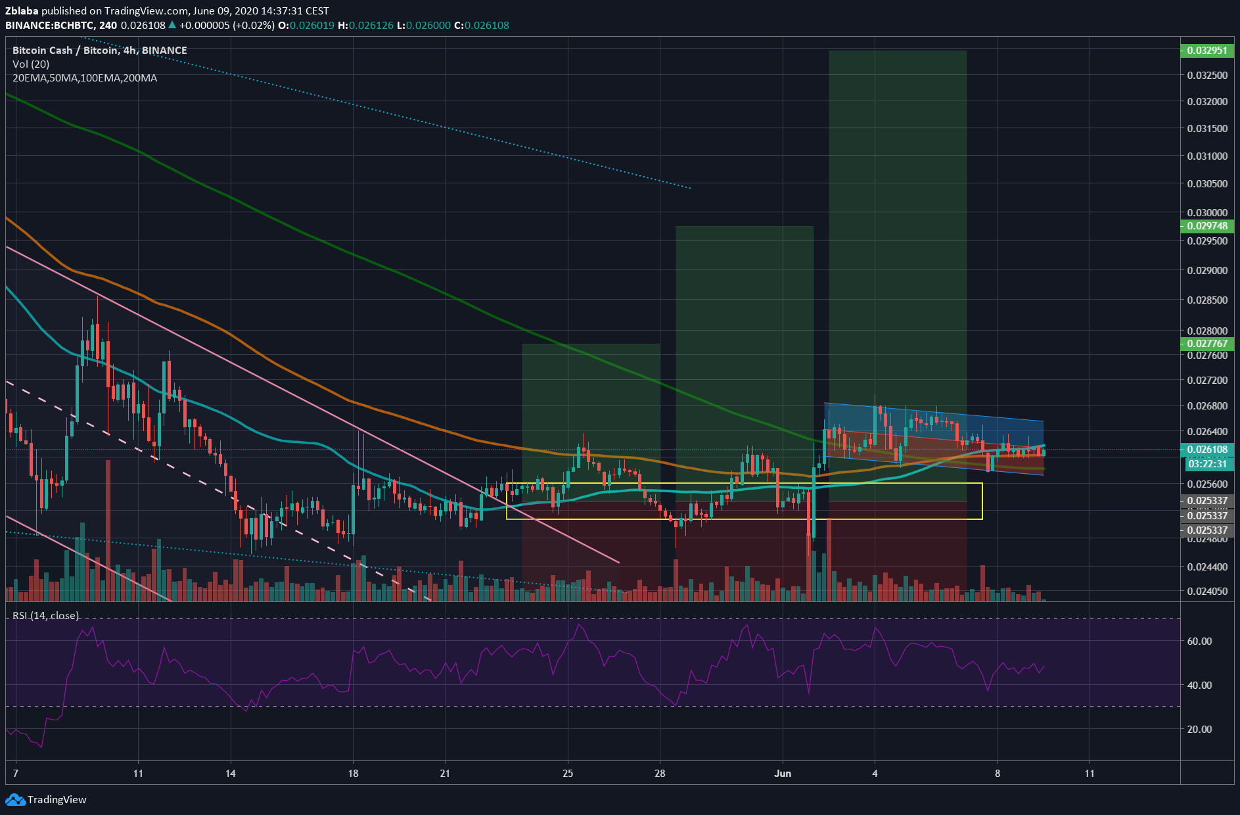Click the Vol (20) indicator label
The height and width of the screenshot is (815, 1240).
pyautogui.click(x=31, y=64)
